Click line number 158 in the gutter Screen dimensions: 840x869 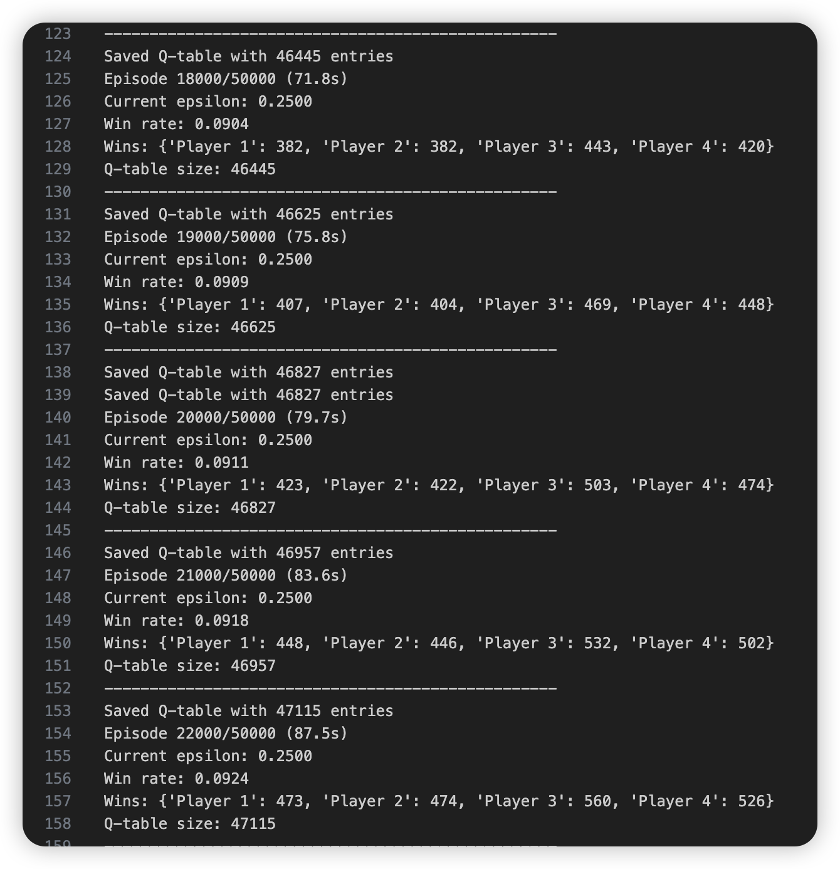pyautogui.click(x=58, y=824)
